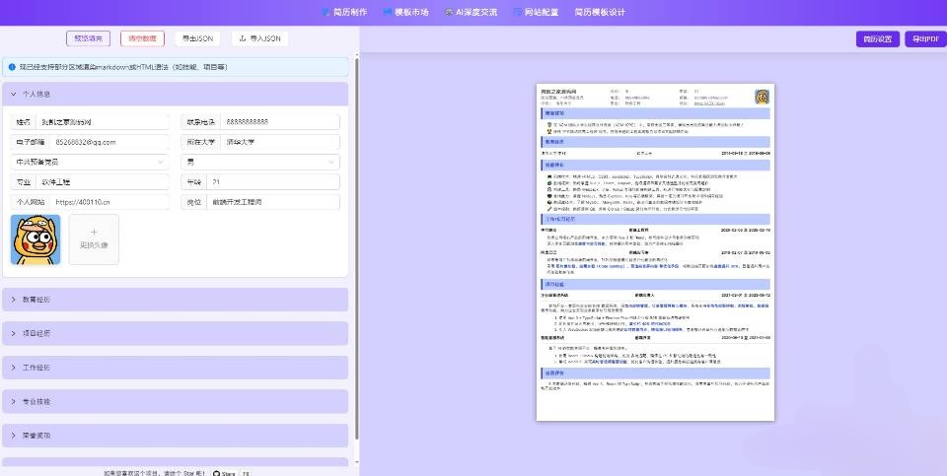This screenshot has width=947, height=476.
Task: Click the markdown support notice text
Action: (123, 67)
